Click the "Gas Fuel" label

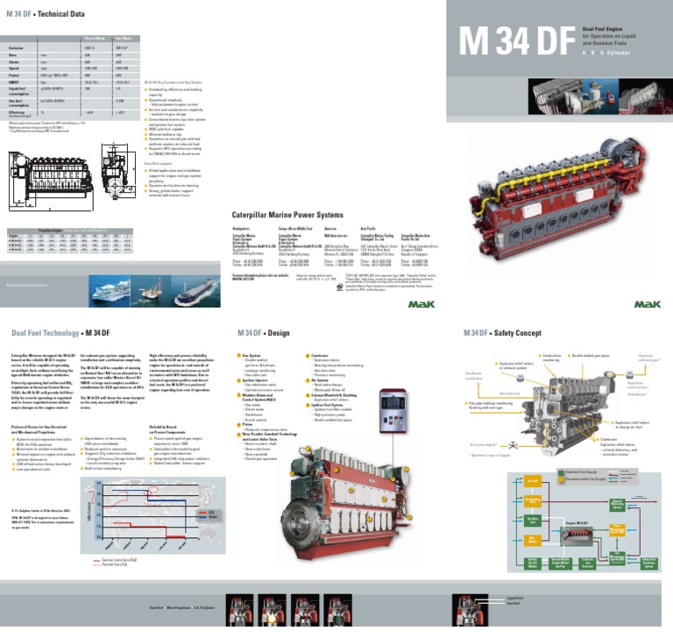pyautogui.click(x=513, y=603)
